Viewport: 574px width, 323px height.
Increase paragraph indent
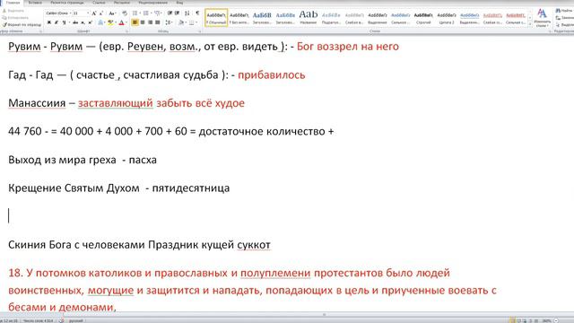coord(178,13)
